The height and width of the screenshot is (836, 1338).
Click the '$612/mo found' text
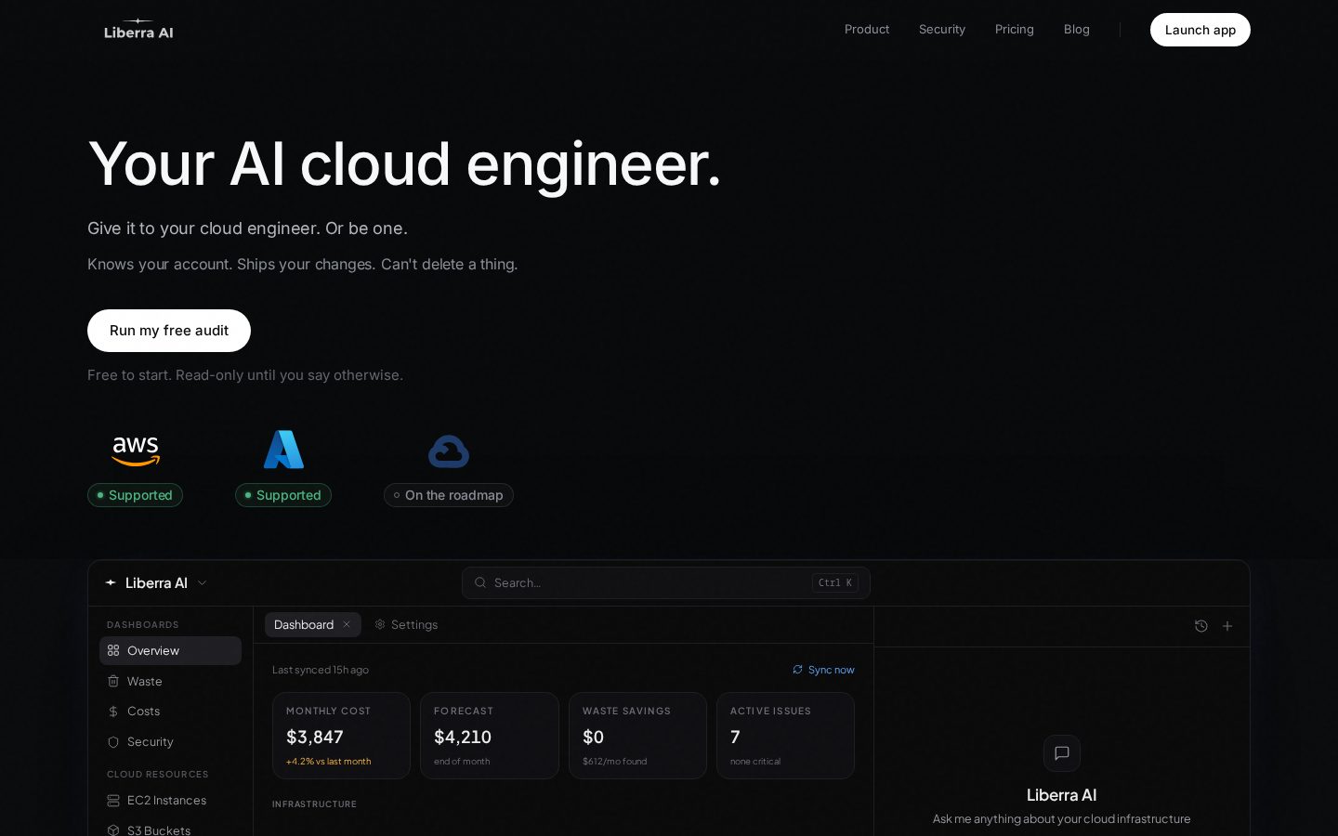point(614,762)
